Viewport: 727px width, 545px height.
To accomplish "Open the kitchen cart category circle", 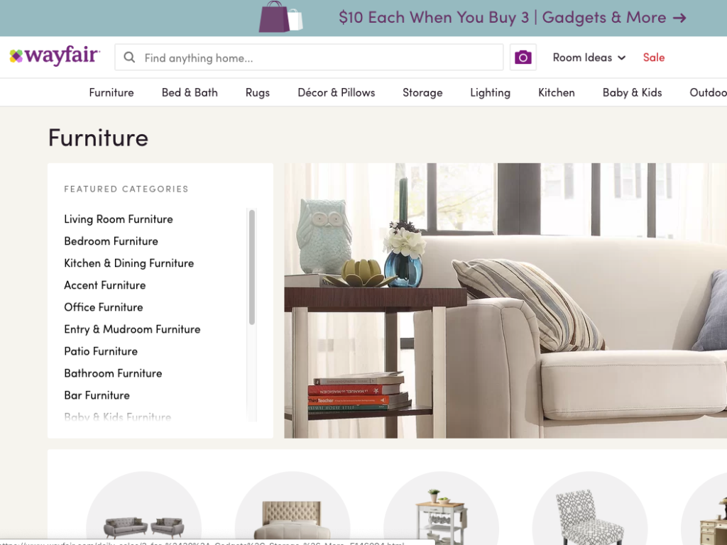I will 441,508.
